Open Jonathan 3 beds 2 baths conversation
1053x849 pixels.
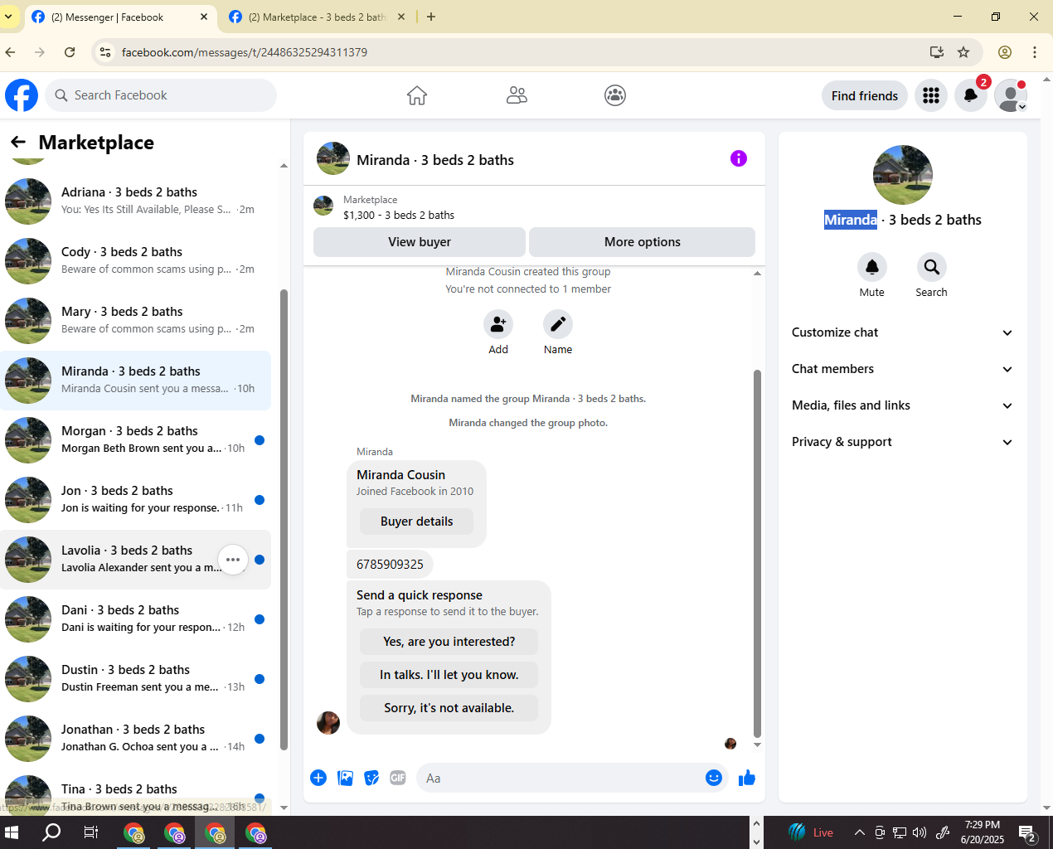tap(136, 739)
